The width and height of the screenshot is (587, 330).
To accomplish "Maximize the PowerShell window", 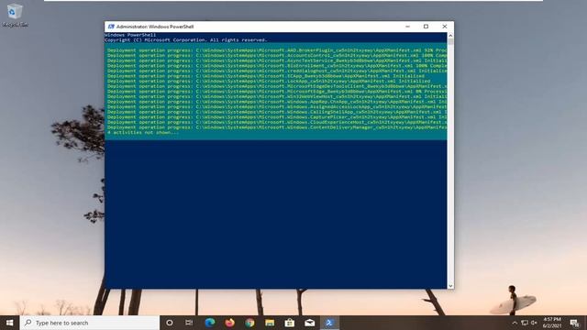I will click(x=426, y=27).
